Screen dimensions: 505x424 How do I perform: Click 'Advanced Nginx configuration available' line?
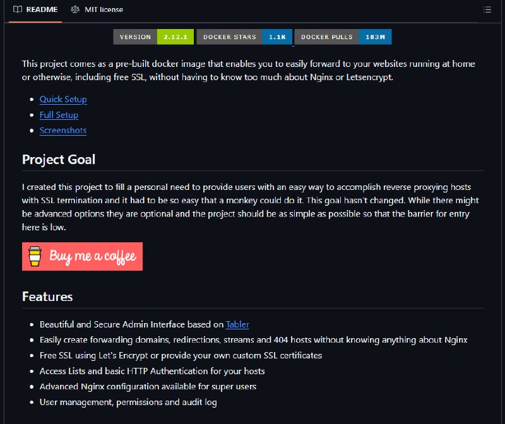[148, 386]
